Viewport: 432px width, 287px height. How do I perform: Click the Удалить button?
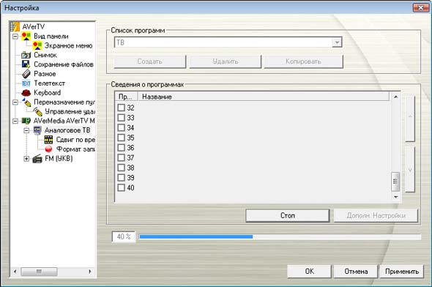tap(225, 61)
